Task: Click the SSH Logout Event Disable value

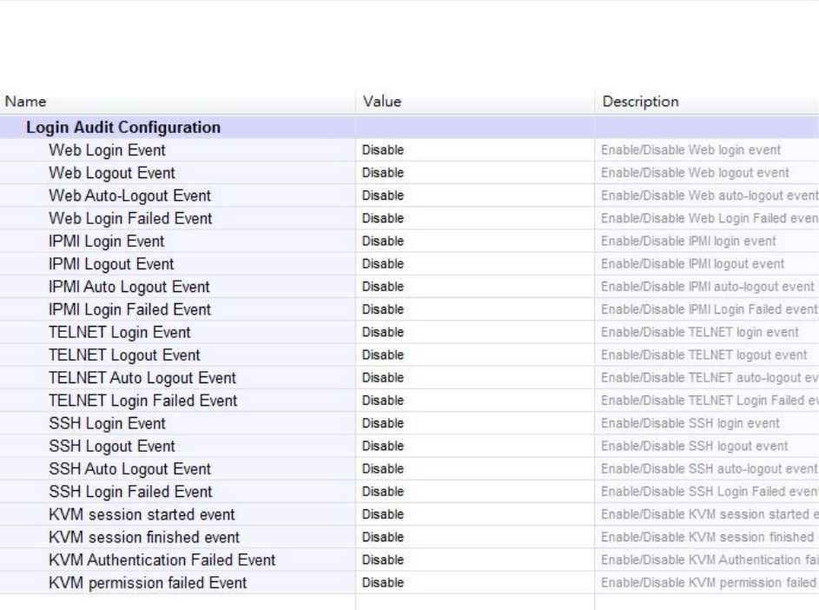Action: tap(383, 447)
